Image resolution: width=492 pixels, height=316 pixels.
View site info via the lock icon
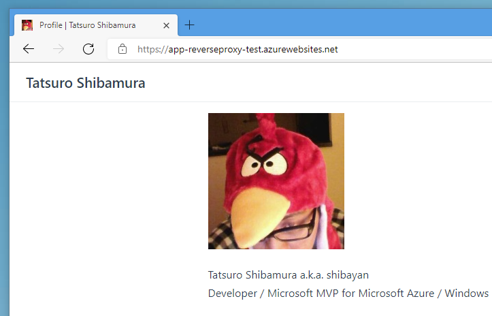click(122, 49)
